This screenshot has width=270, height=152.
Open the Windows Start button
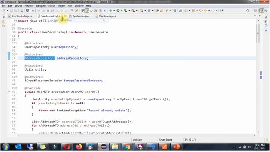5,147
